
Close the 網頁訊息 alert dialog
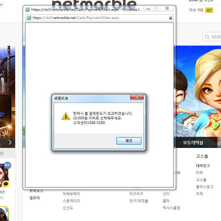click(x=137, y=97)
